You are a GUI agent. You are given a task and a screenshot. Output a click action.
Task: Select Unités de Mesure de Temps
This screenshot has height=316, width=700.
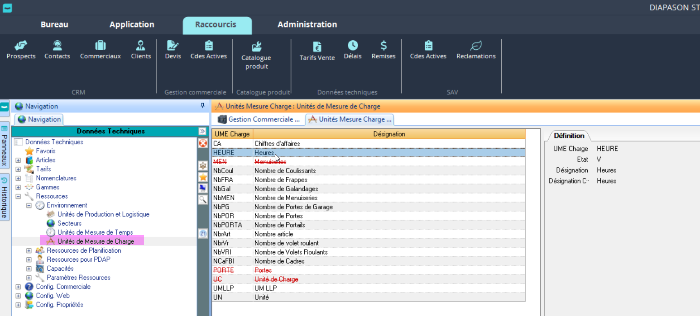coord(95,232)
